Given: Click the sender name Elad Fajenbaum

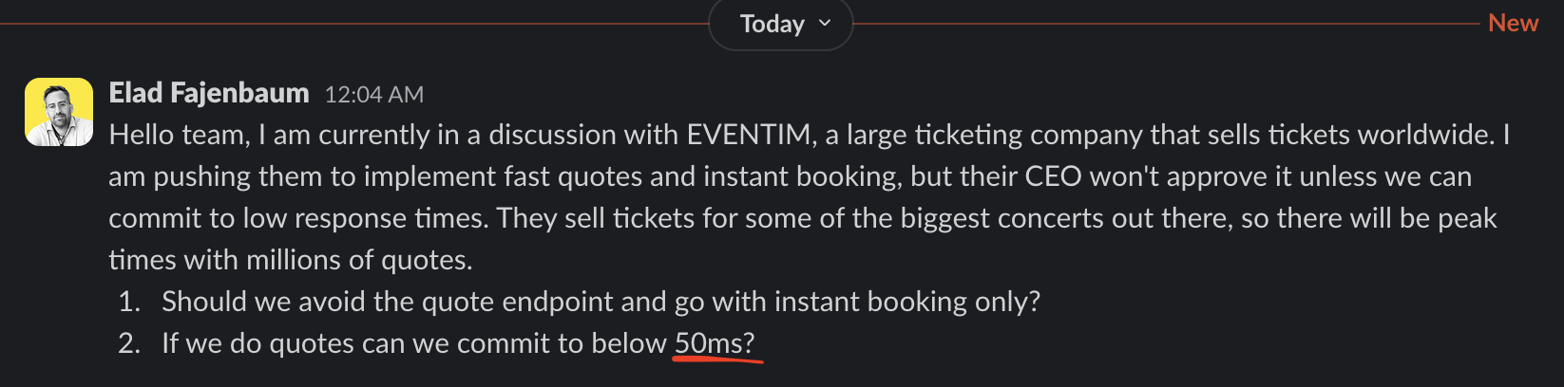Looking at the screenshot, I should [209, 93].
